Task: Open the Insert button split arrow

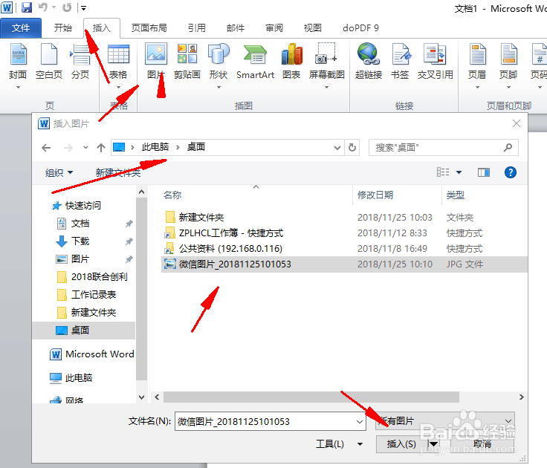Action: pos(433,444)
